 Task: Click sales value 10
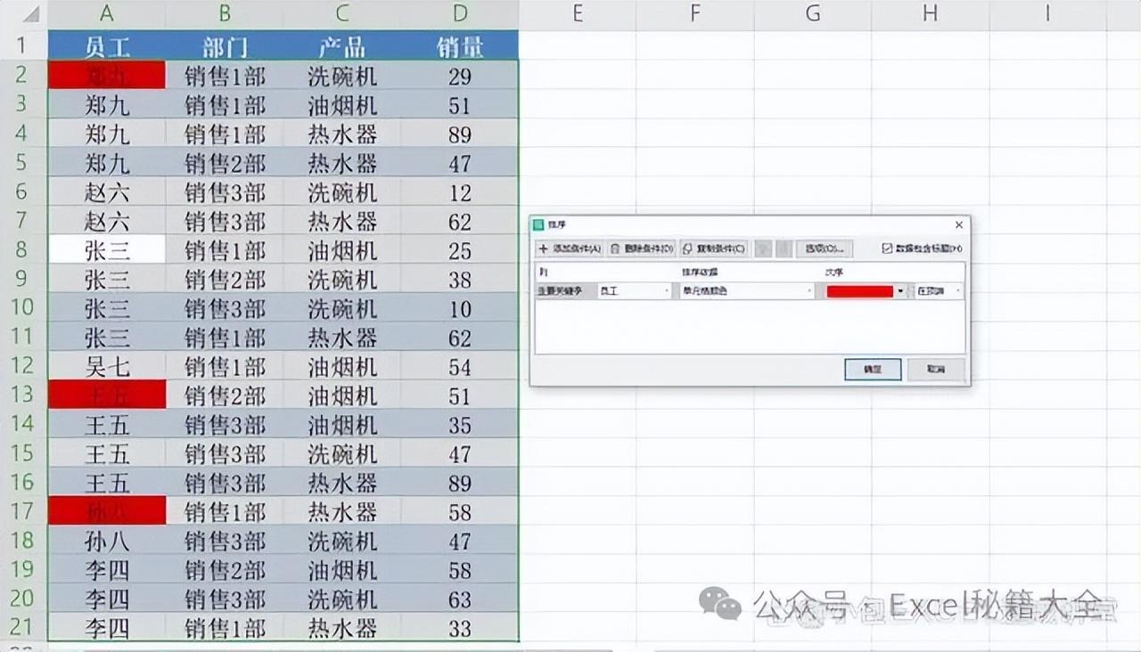point(460,308)
